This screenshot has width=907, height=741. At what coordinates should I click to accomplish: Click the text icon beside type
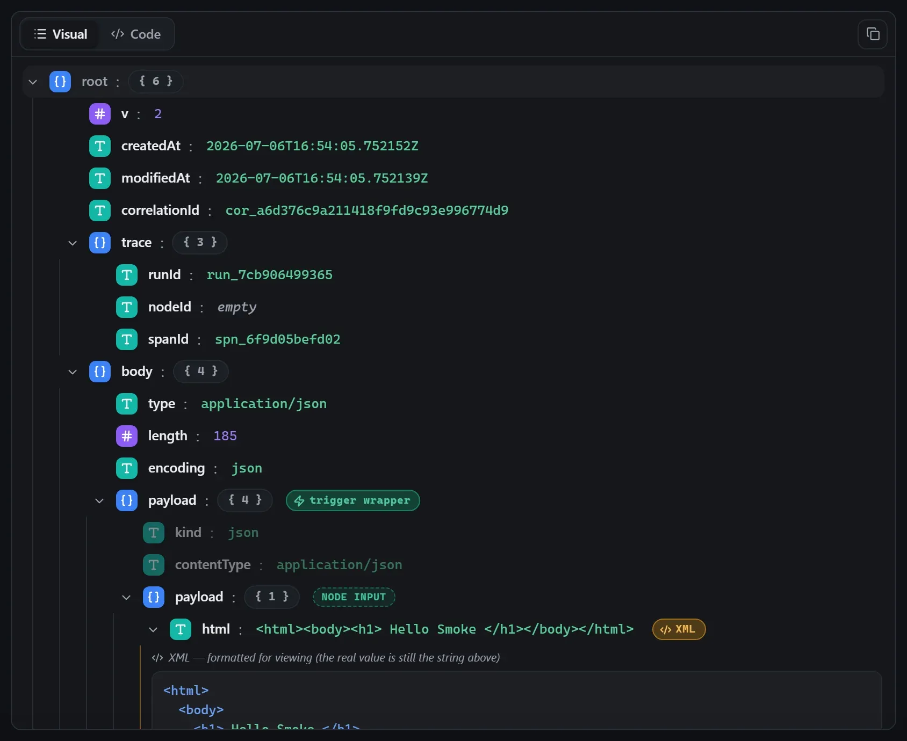[127, 404]
